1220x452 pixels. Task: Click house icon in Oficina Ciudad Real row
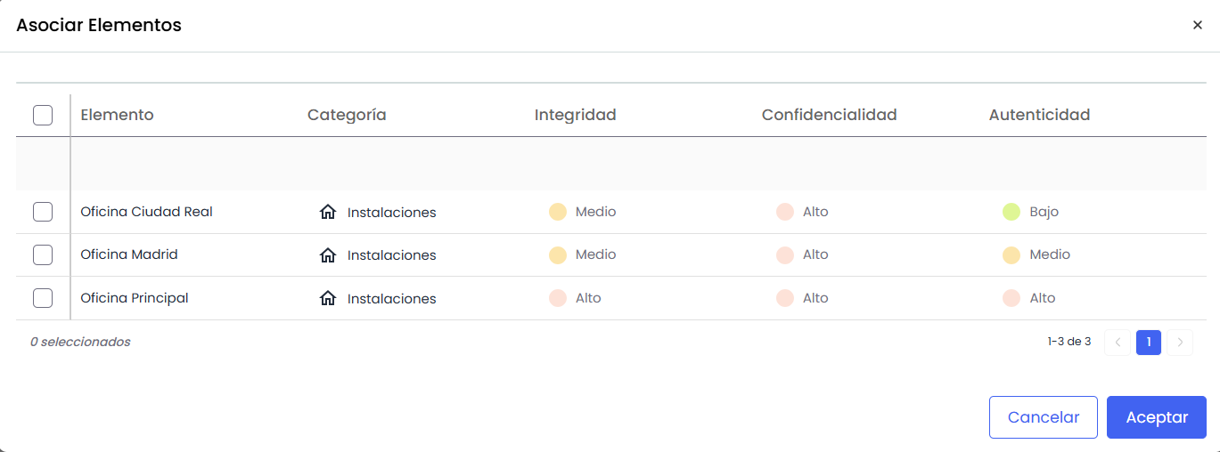point(328,212)
